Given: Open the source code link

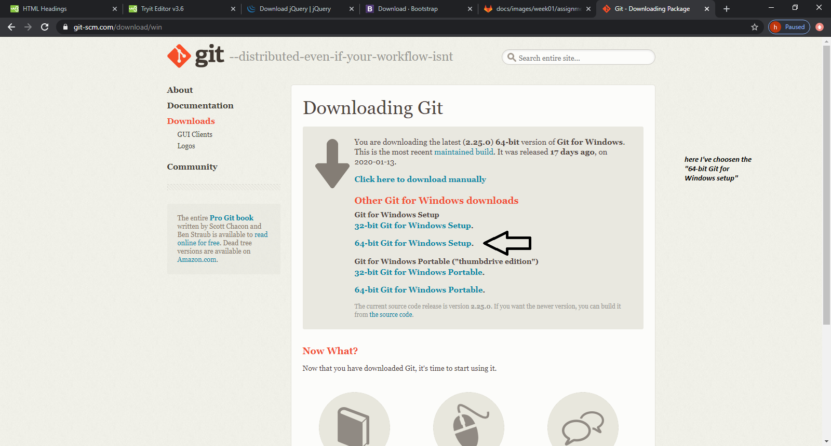Looking at the screenshot, I should coord(391,315).
